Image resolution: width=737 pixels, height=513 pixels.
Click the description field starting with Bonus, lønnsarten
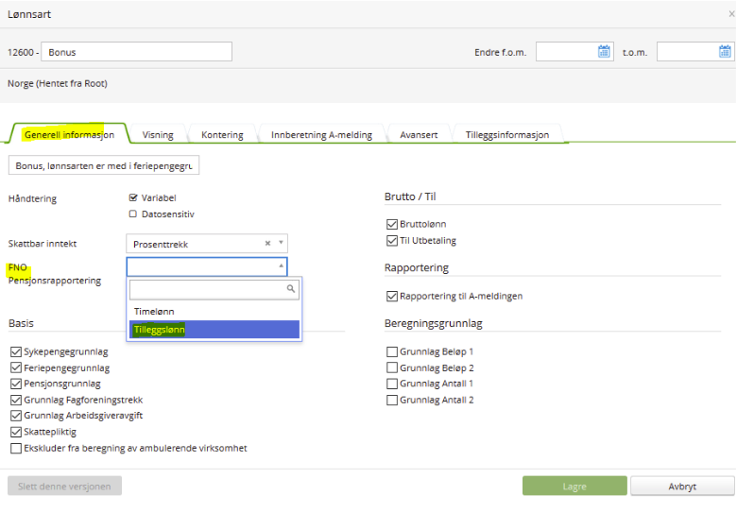tap(104, 165)
